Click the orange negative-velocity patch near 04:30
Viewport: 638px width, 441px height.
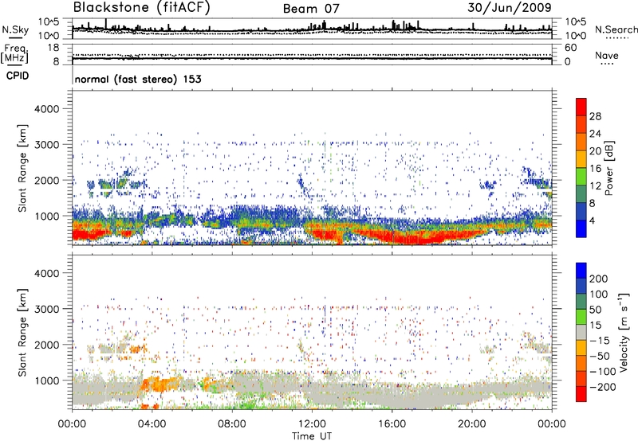pos(162,384)
